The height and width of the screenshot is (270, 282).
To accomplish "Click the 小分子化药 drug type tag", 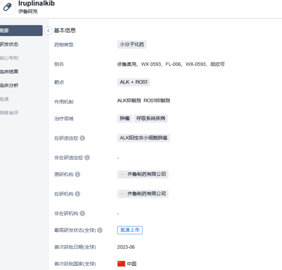I will click(132, 45).
